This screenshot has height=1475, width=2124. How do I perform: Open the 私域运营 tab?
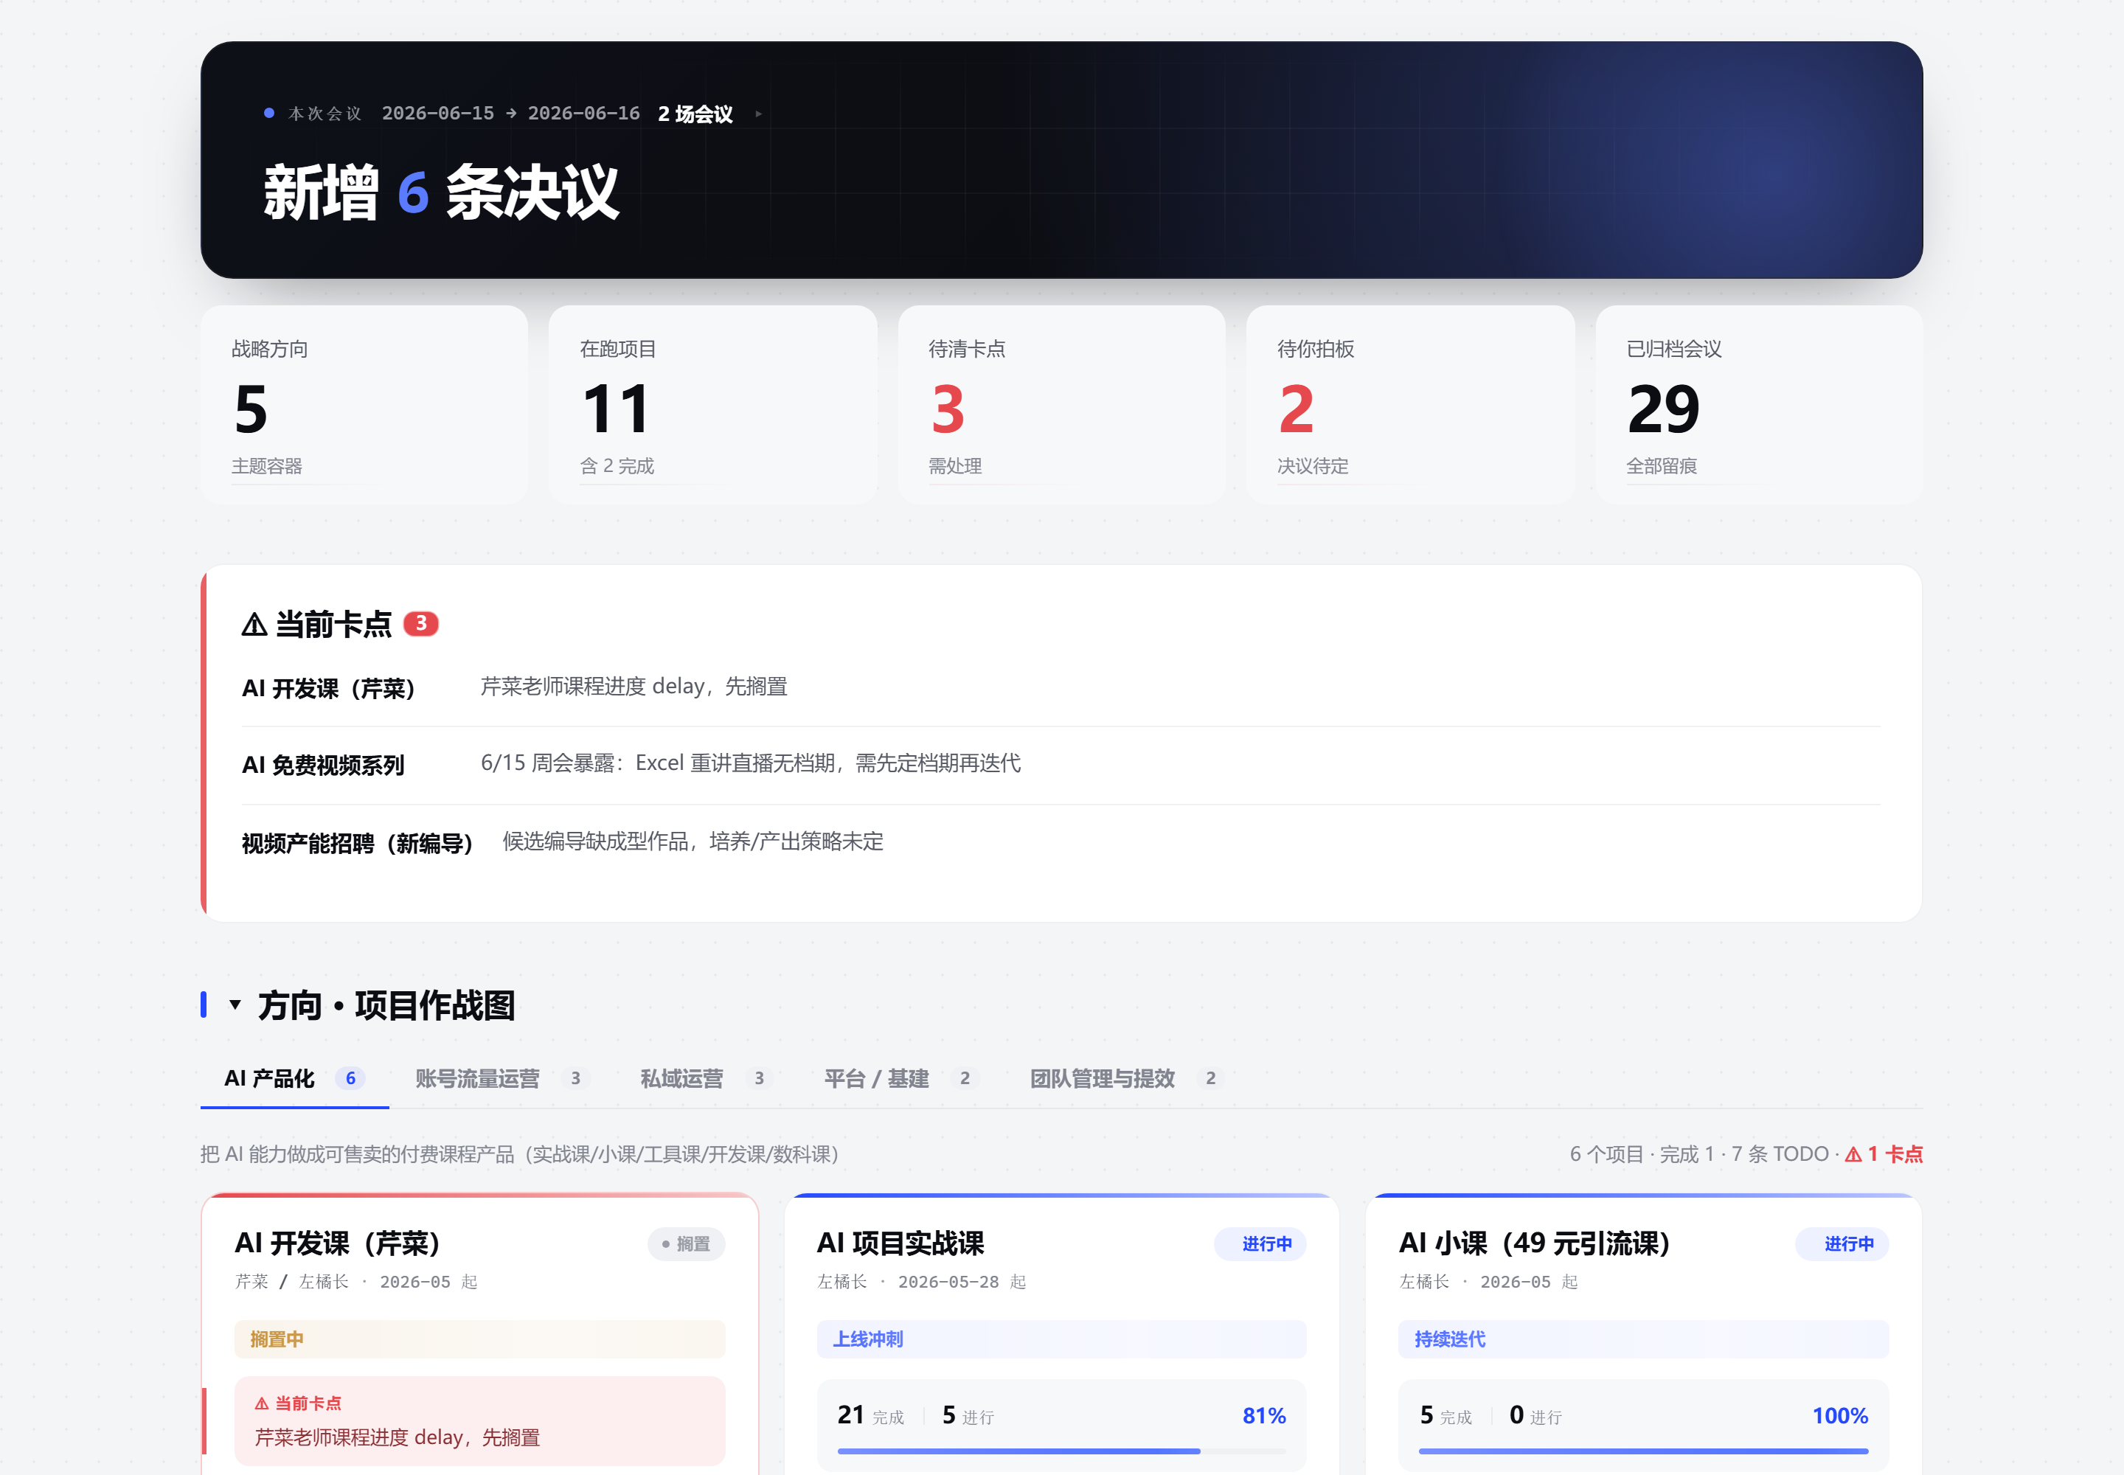(707, 1078)
